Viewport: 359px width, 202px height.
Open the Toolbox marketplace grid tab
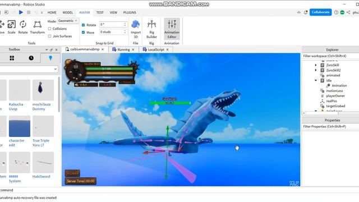[12, 58]
